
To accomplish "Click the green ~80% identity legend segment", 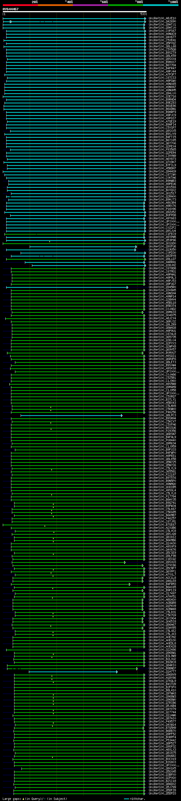I will pyautogui.click(x=126, y=5).
